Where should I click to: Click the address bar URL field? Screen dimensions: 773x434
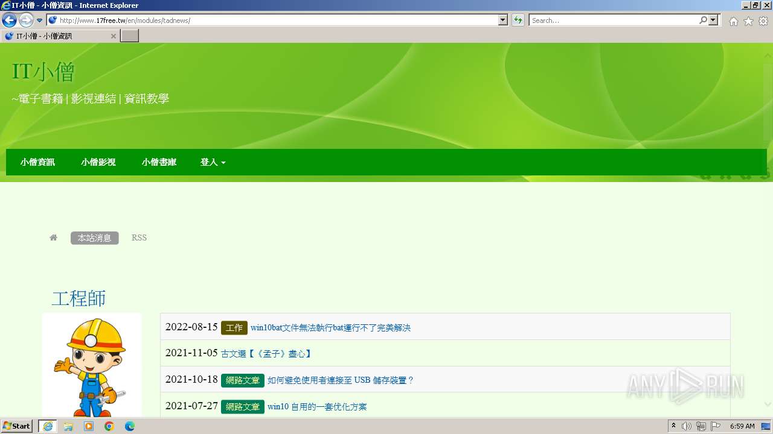pos(272,20)
